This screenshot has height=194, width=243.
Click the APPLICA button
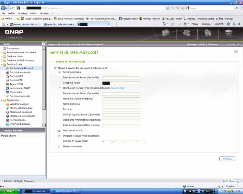tap(227, 159)
